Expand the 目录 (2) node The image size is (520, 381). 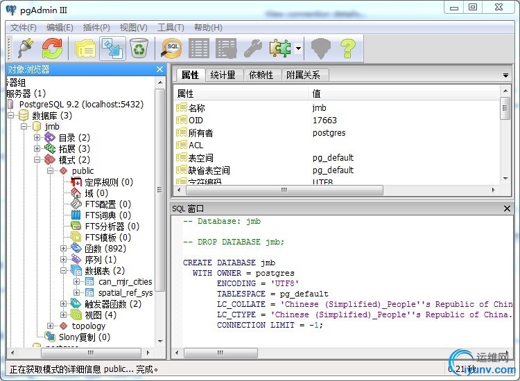point(37,137)
